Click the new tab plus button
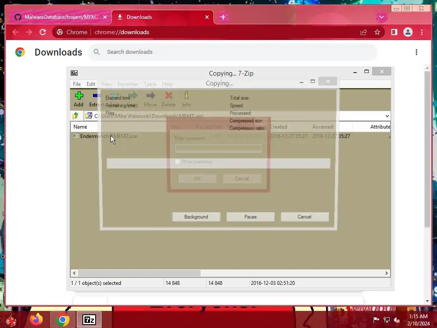Viewport: 437px width, 328px height. 223,17
